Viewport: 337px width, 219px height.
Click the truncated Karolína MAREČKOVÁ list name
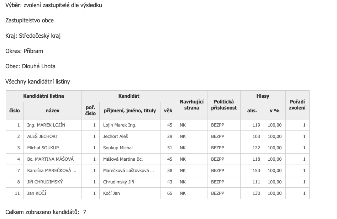[52, 171]
